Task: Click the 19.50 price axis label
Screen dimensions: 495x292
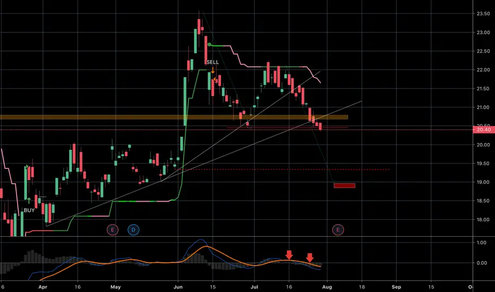Action: 483,164
